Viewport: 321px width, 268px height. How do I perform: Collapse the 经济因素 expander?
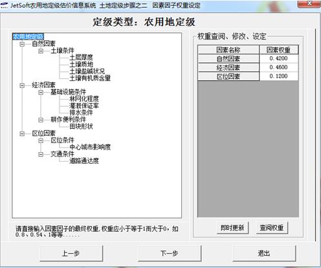coord(22,85)
